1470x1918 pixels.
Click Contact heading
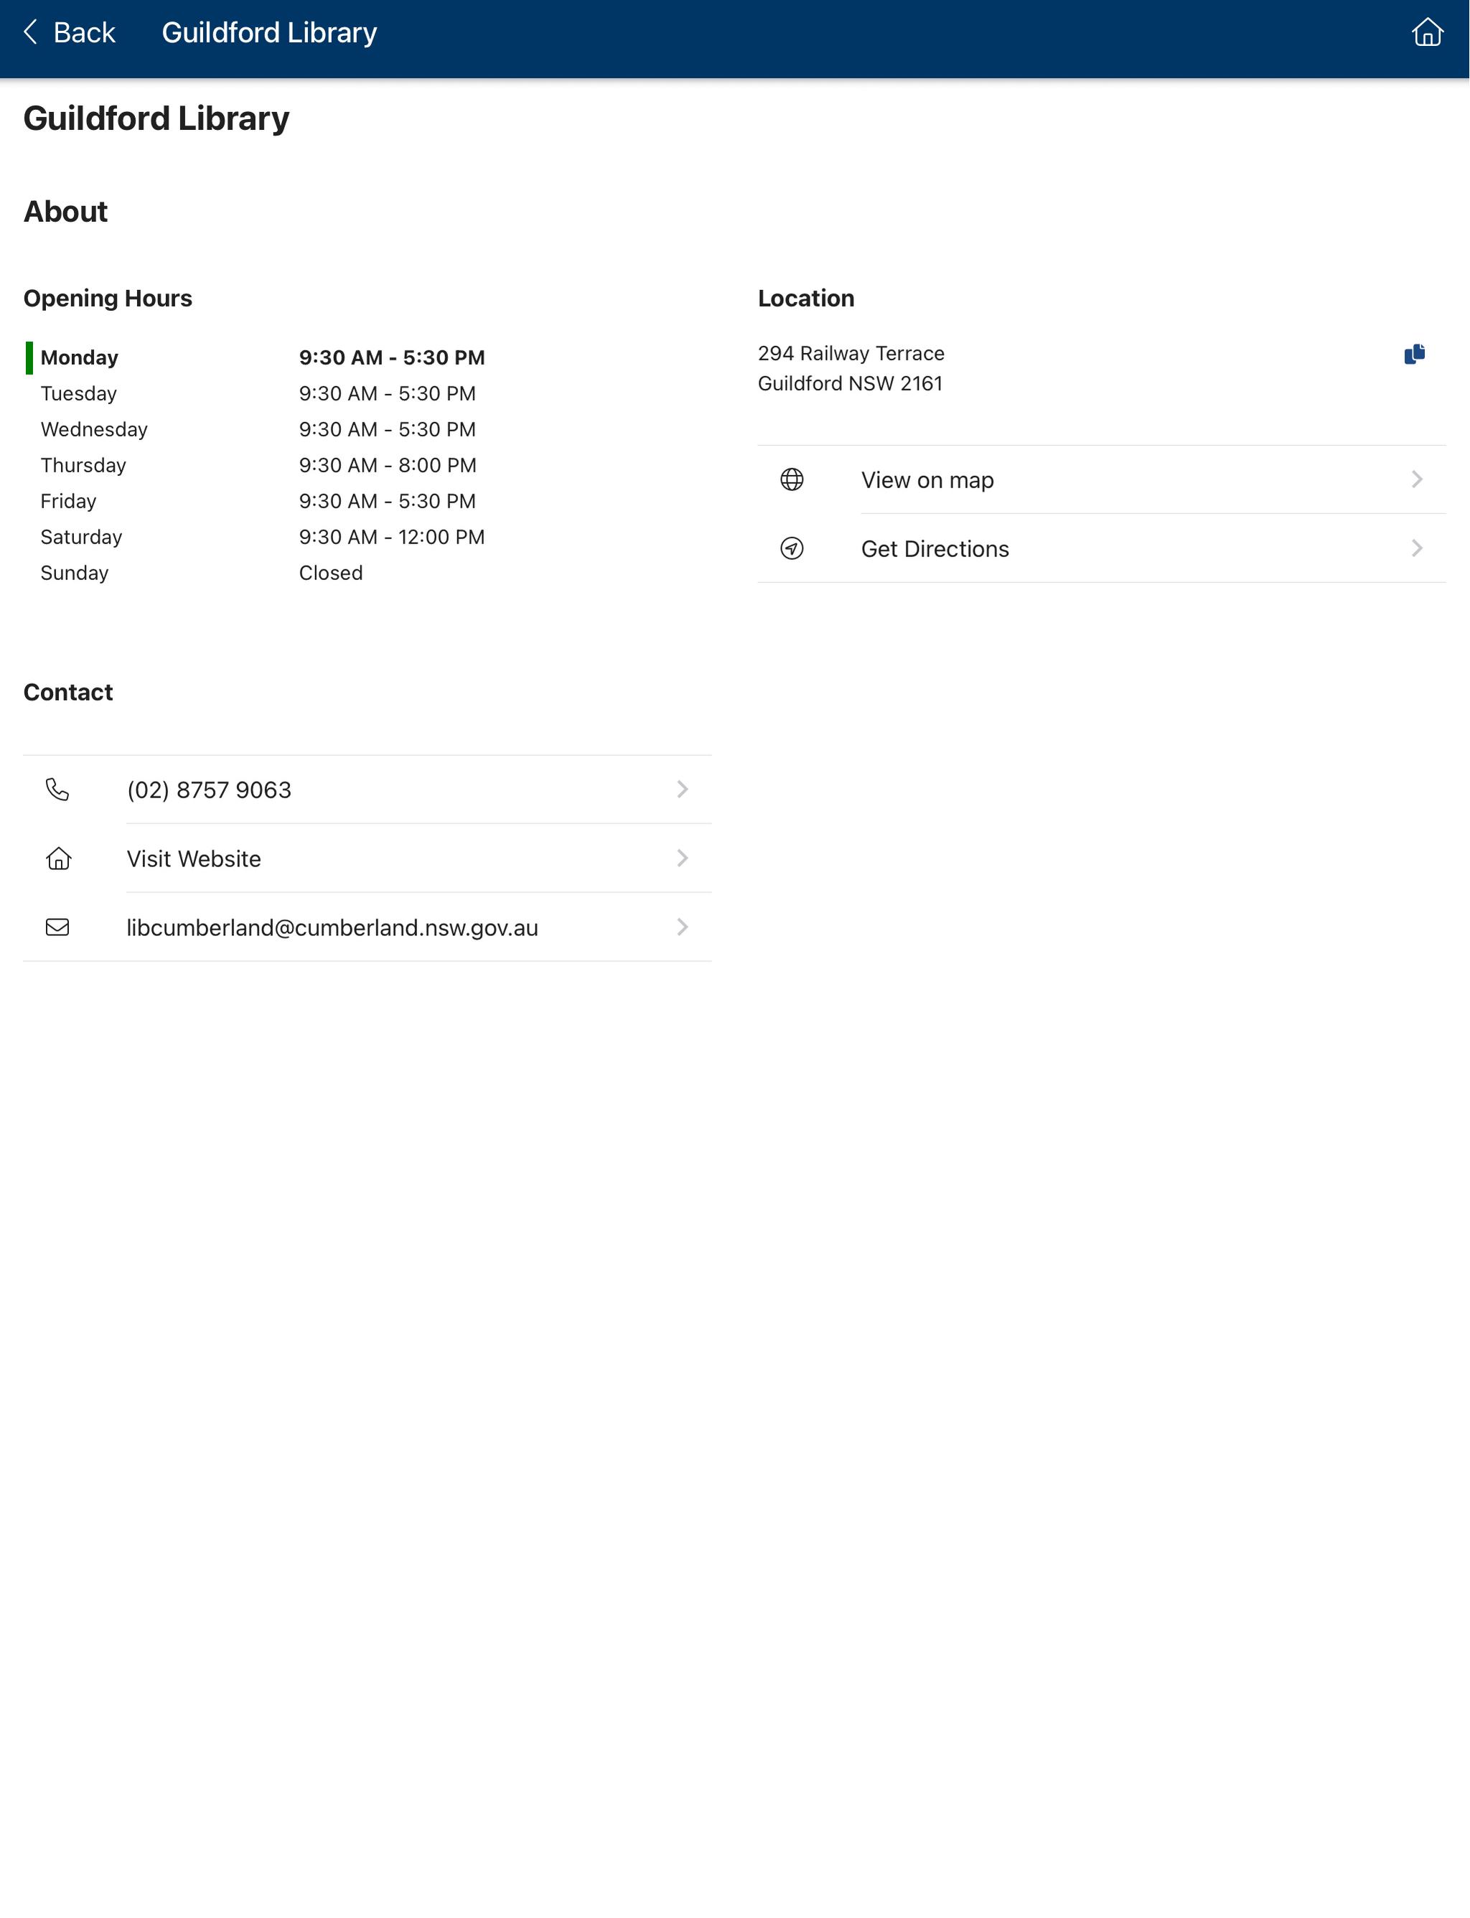pyautogui.click(x=68, y=692)
